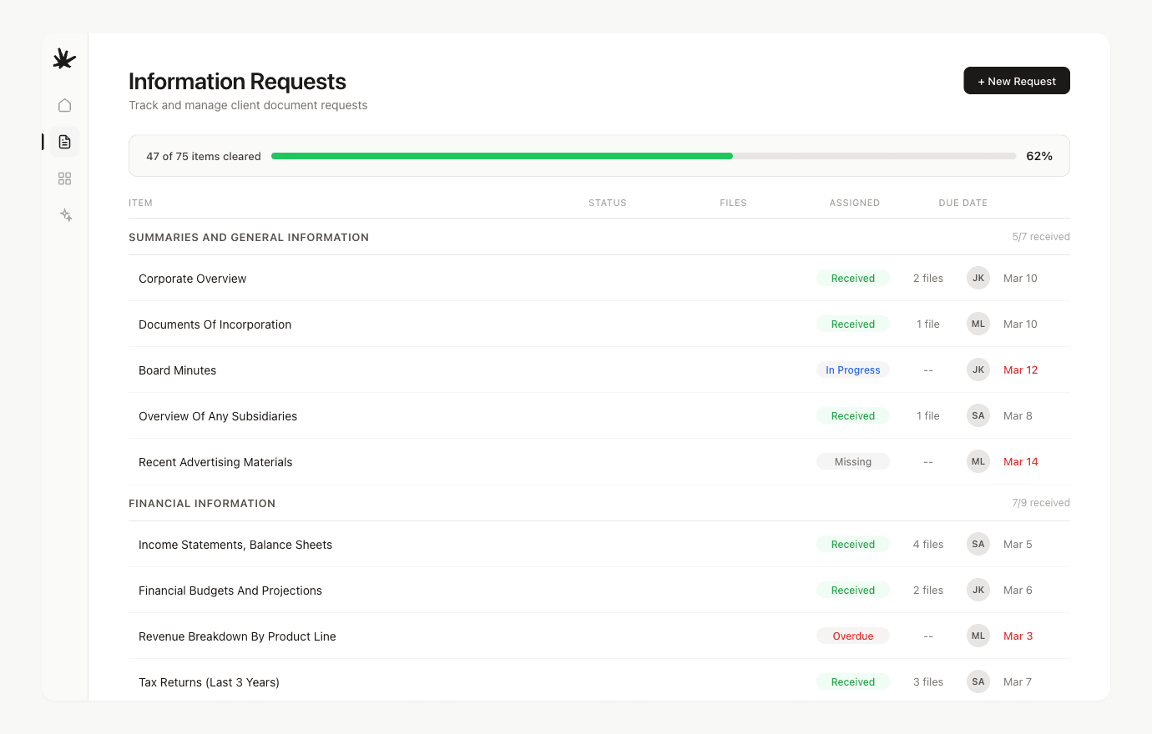Click the cannabis leaf app logo
The image size is (1152, 734).
pyautogui.click(x=64, y=58)
